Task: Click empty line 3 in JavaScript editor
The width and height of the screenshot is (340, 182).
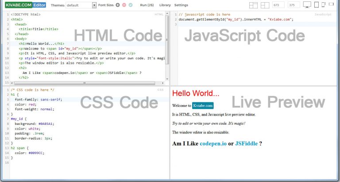Action: coord(257,24)
